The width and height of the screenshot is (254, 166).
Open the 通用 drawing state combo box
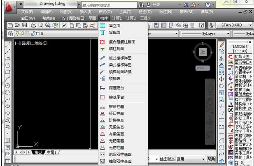(x=191, y=159)
